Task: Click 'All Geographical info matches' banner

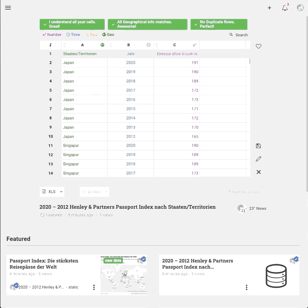Action: click(x=147, y=24)
